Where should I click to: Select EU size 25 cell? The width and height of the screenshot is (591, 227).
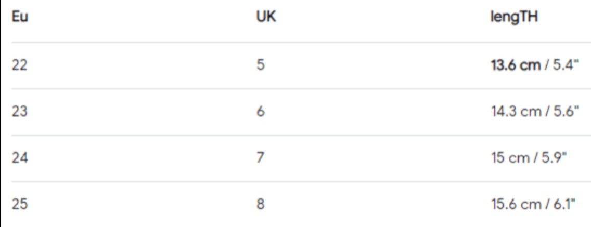[x=19, y=204]
